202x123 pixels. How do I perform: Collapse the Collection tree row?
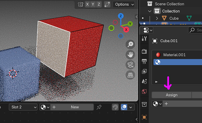click(x=150, y=11)
